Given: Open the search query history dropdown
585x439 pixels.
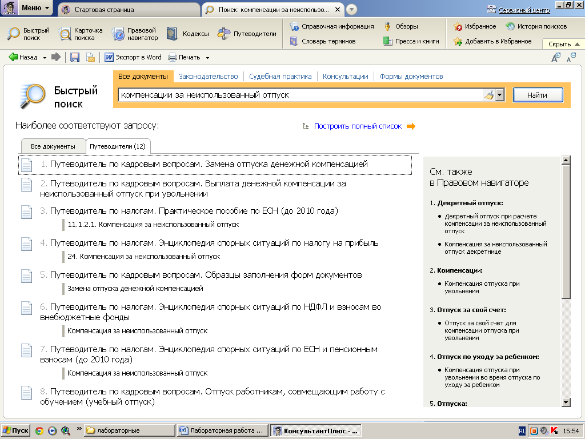Looking at the screenshot, I should (x=500, y=95).
